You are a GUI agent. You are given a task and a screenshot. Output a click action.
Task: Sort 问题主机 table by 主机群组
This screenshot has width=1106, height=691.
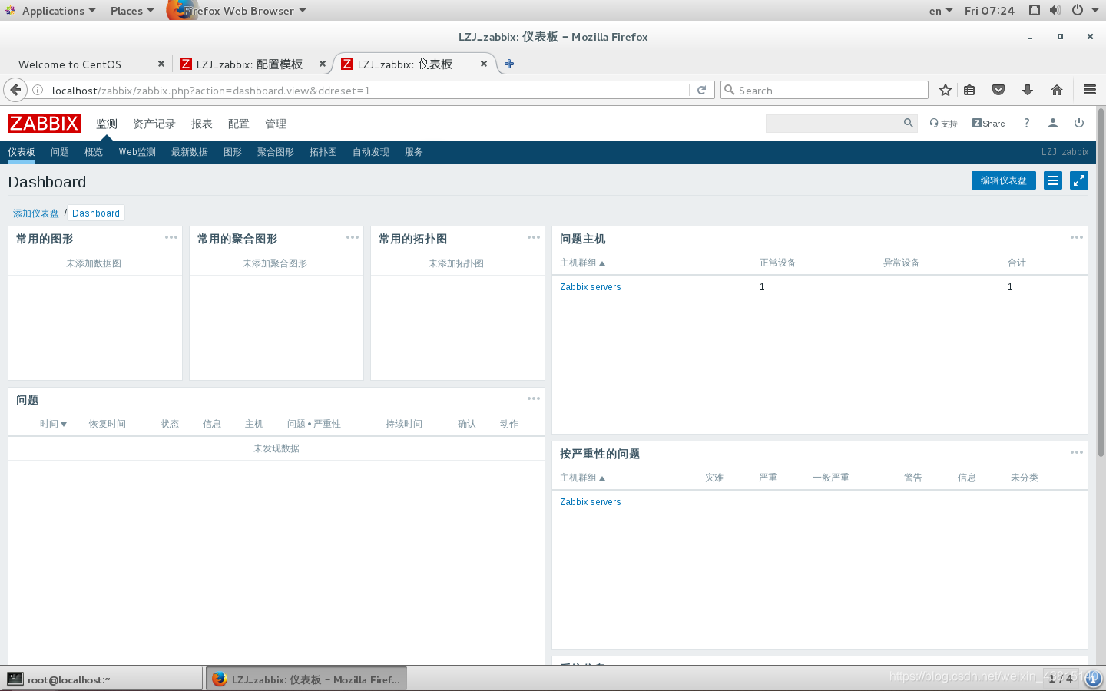(x=582, y=263)
